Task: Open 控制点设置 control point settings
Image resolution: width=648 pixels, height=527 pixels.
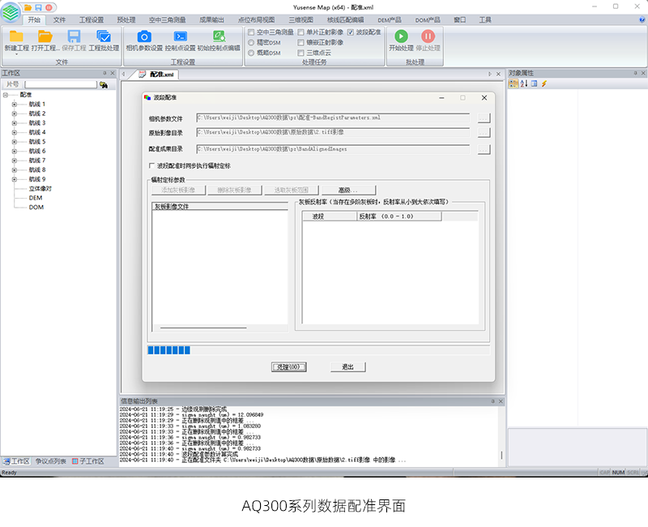Action: [x=181, y=36]
